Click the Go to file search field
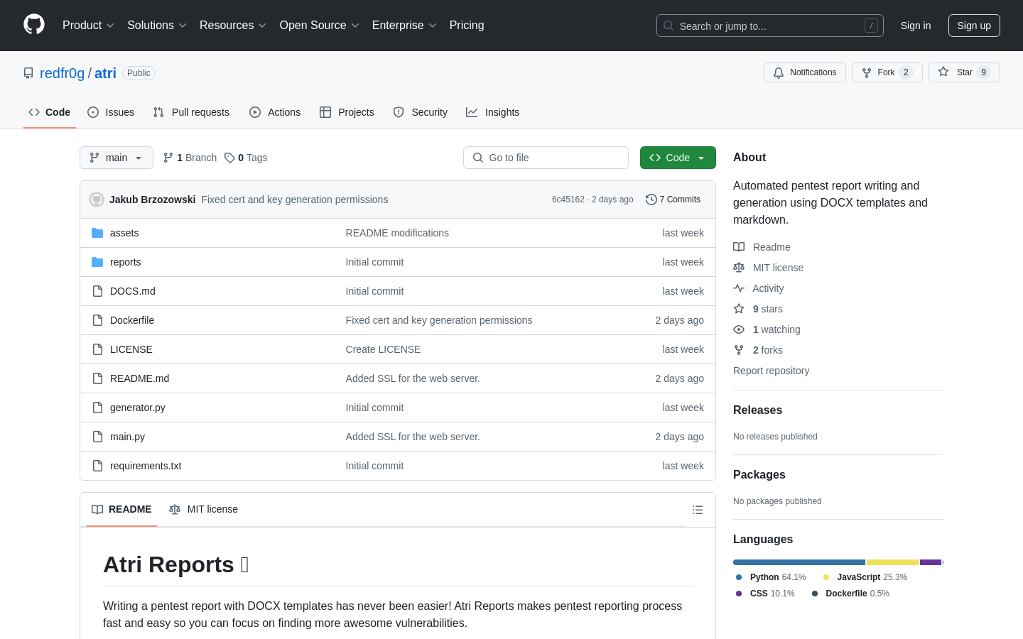 click(x=546, y=158)
